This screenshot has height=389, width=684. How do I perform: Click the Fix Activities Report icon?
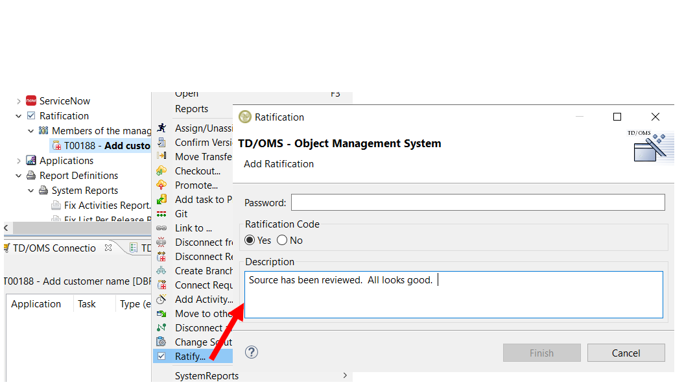coord(56,205)
